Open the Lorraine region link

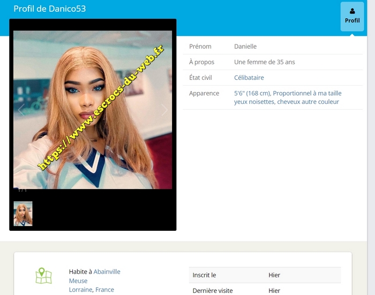point(81,290)
